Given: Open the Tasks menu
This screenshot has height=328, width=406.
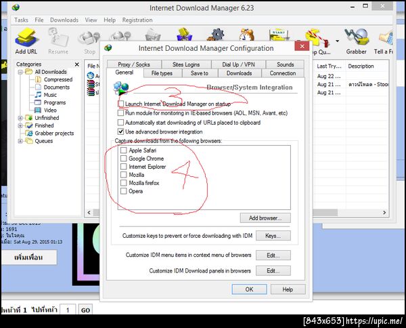Looking at the screenshot, I should click(x=21, y=20).
